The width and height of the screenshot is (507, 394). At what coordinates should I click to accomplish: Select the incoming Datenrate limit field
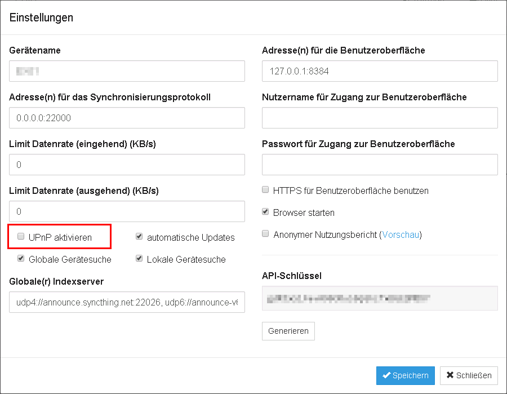coord(127,165)
